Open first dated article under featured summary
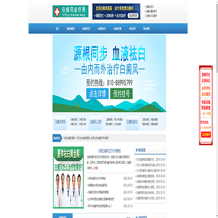 pos(96,179)
